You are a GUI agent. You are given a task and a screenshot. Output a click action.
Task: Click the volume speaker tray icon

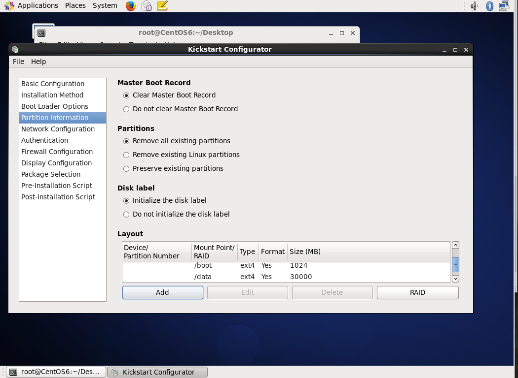(475, 5)
